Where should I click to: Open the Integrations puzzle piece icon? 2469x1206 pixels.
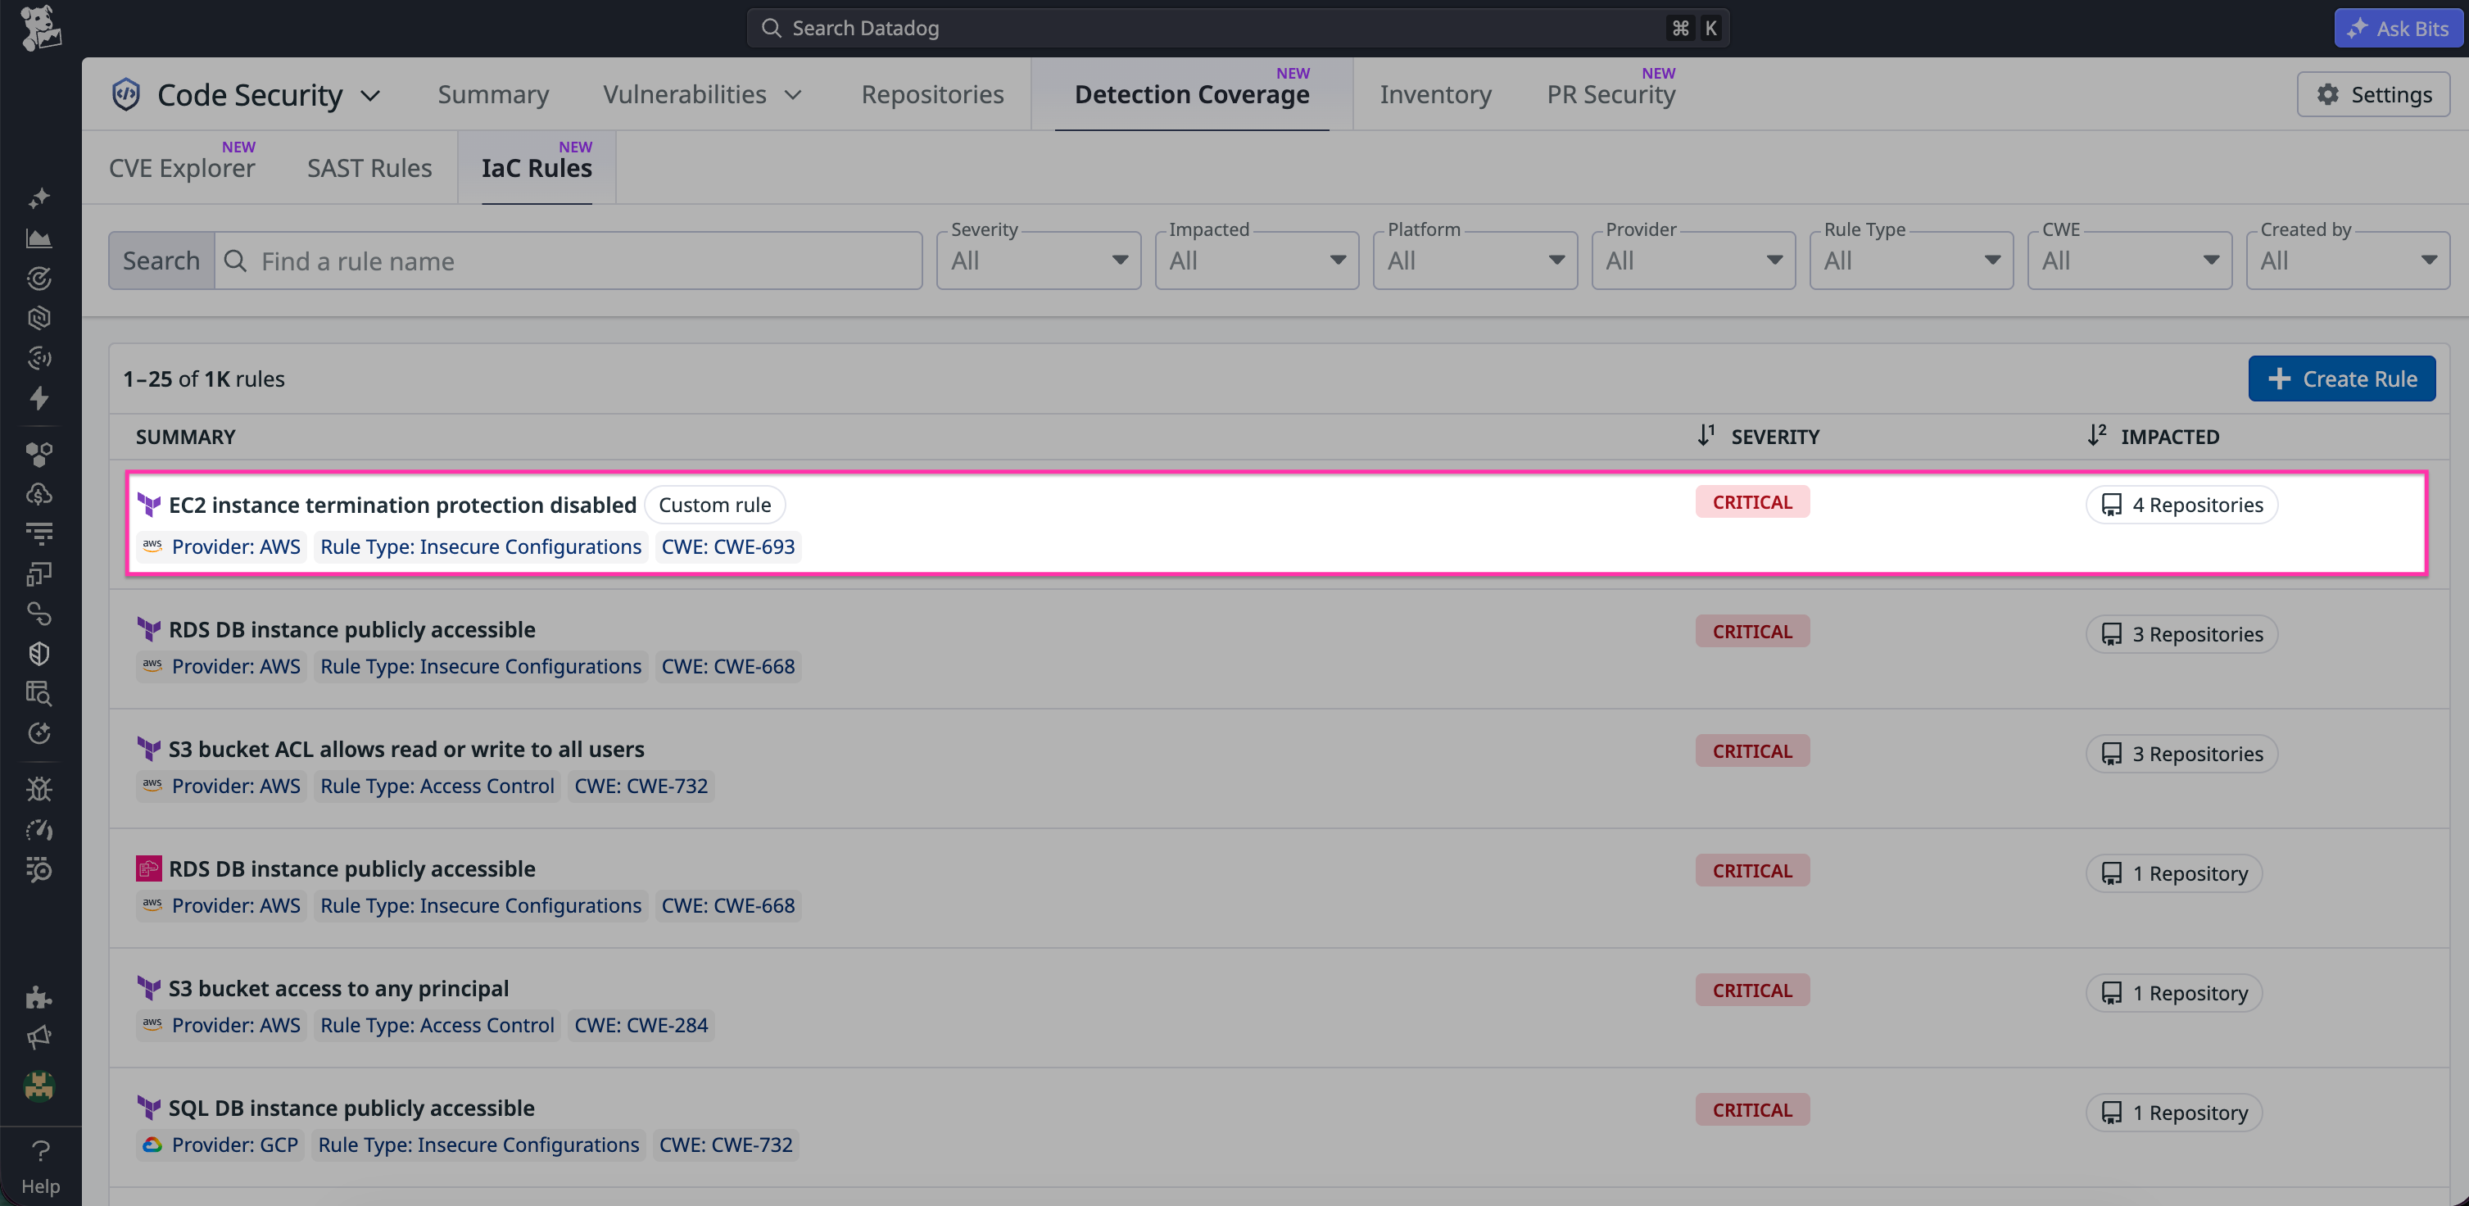tap(39, 997)
